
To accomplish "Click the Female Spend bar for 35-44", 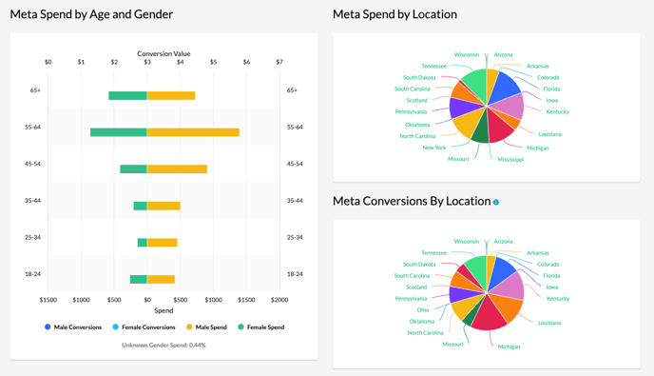I will point(140,206).
